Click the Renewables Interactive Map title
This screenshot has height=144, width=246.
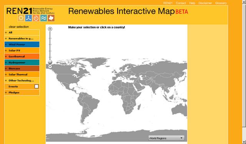tap(121, 11)
